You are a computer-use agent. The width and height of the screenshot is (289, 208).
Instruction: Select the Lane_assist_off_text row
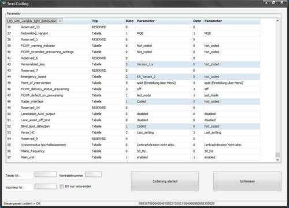coord(133,120)
